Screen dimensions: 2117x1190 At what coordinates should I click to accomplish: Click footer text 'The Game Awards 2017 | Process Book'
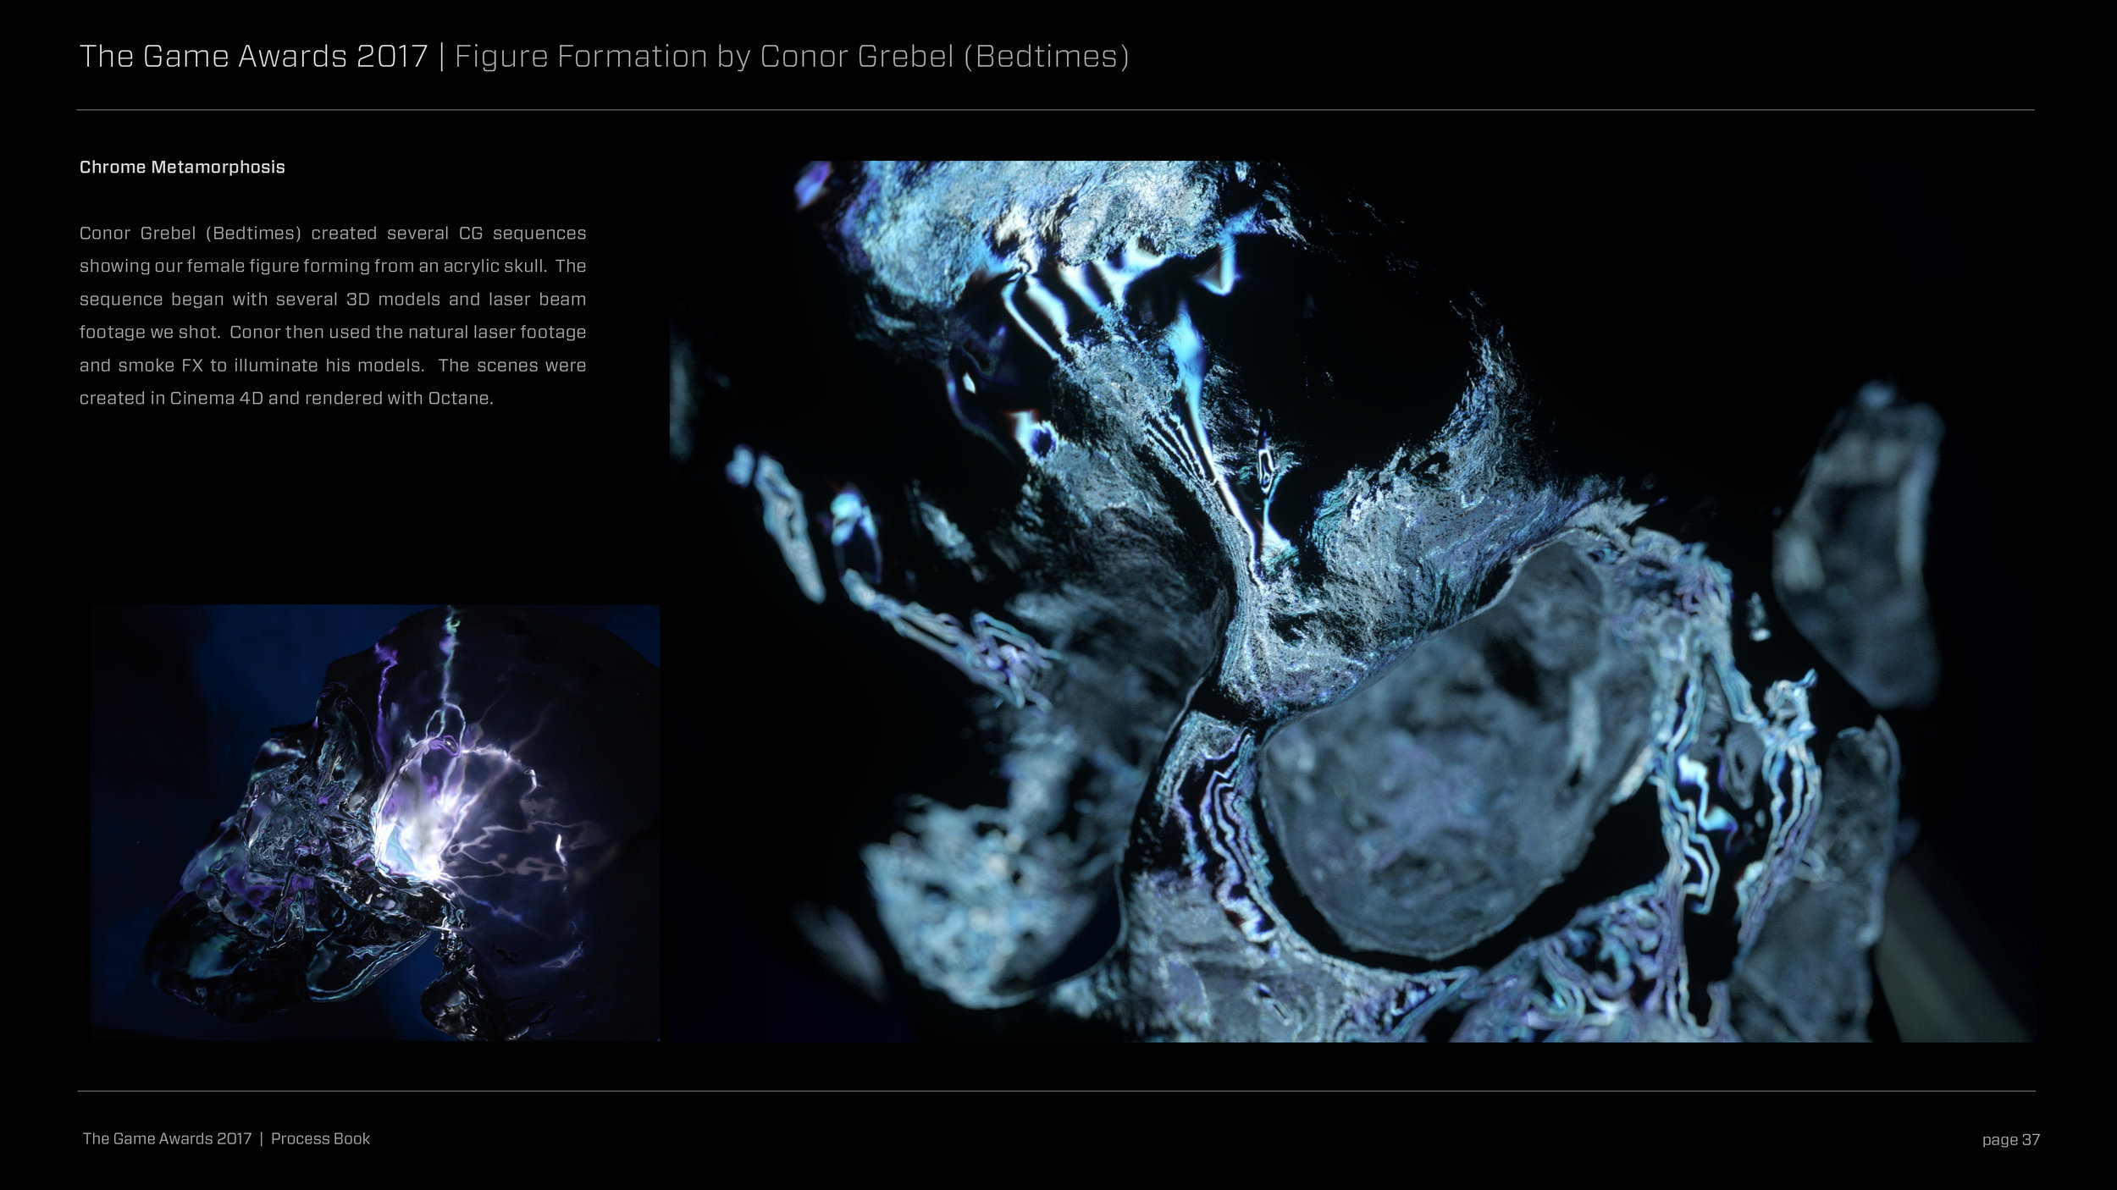coord(226,1138)
